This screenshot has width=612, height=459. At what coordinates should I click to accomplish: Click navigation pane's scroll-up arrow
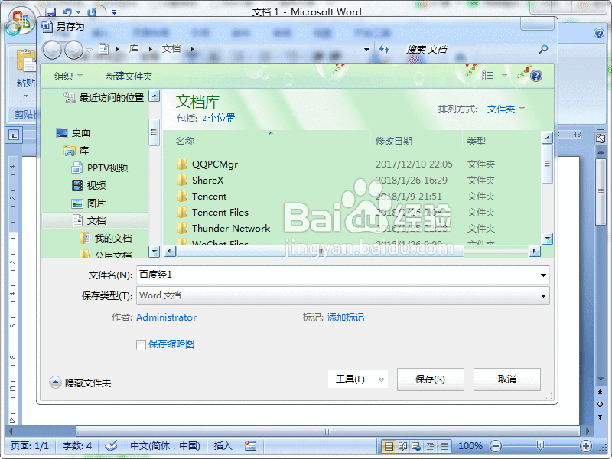point(155,96)
